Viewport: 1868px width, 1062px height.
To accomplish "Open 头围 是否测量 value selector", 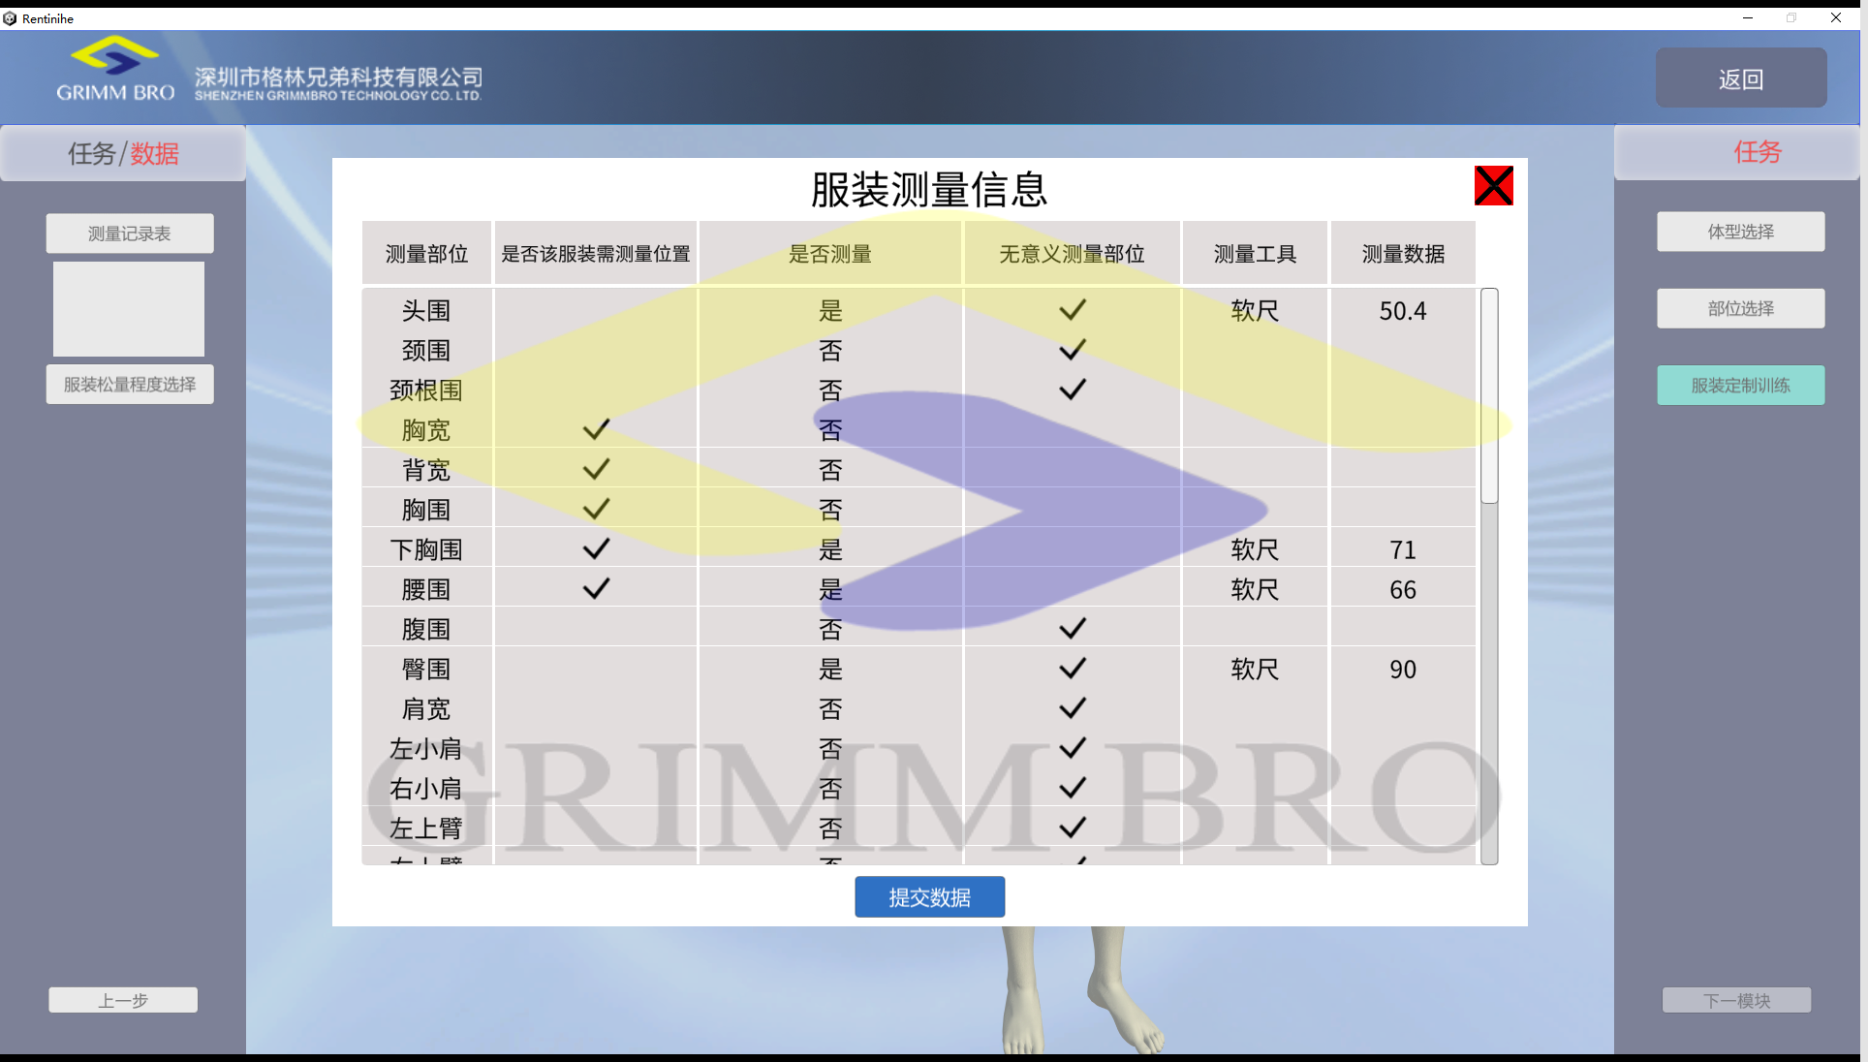I will 830,311.
